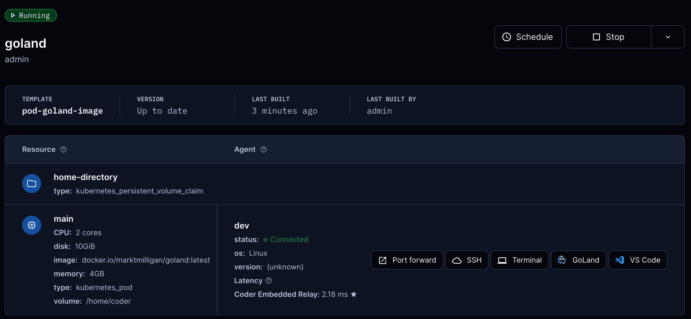Click the goland workspace title
Viewport: 691px width, 319px height.
click(x=26, y=43)
